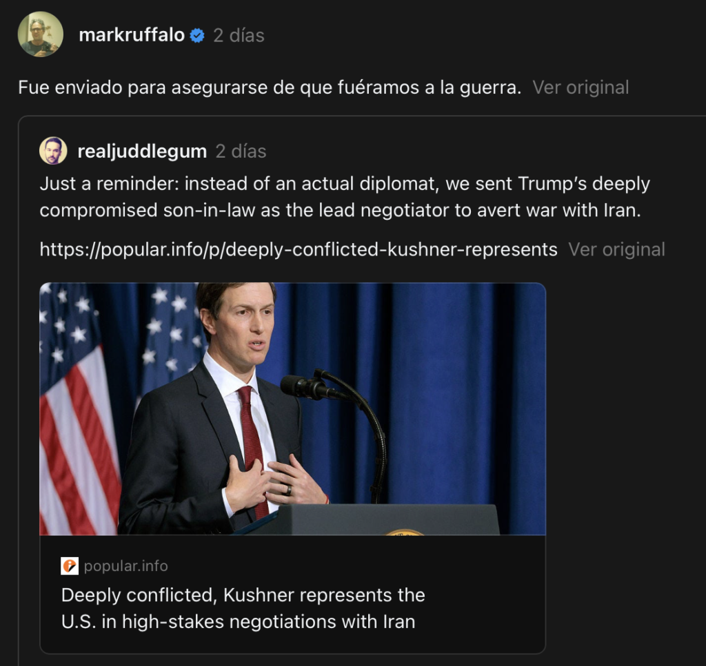Click the markruffalo username

132,35
